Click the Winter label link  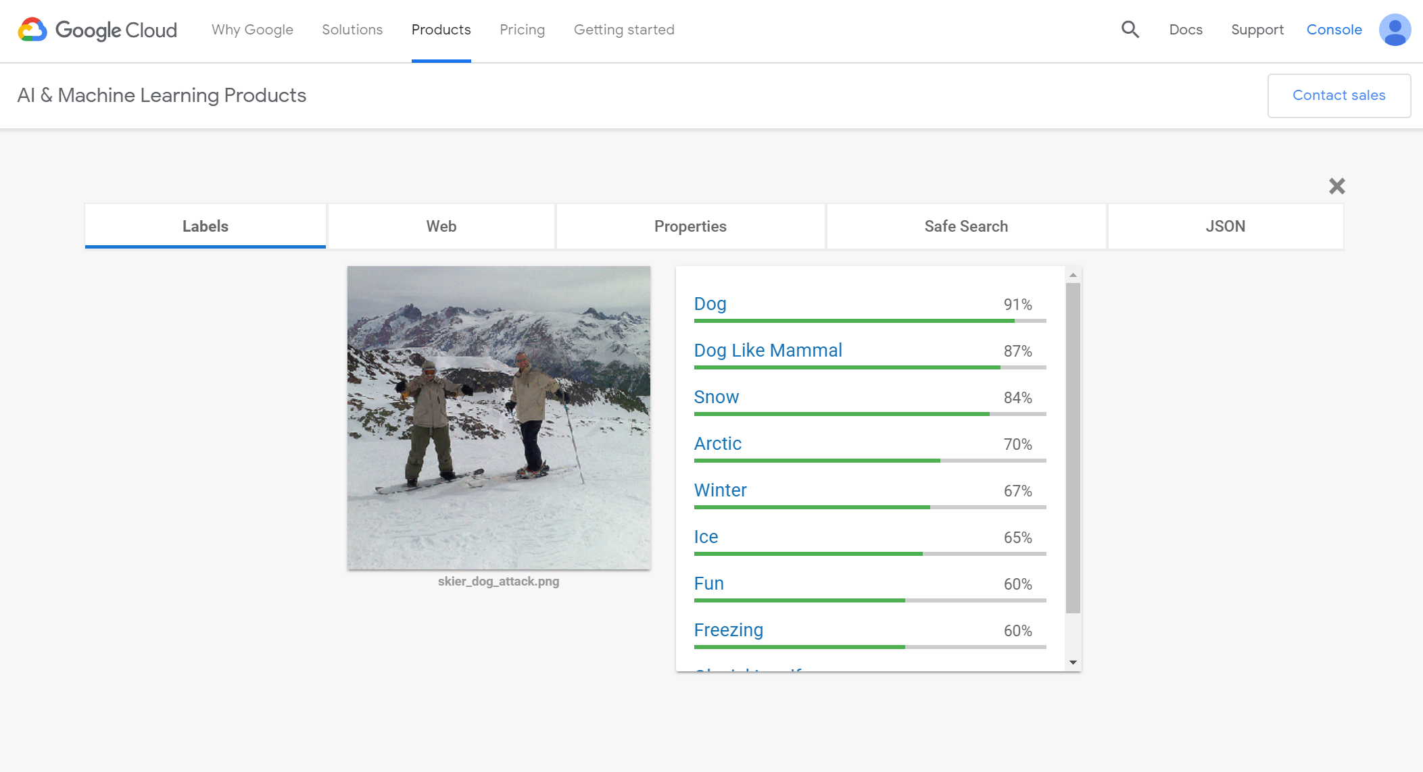[720, 490]
